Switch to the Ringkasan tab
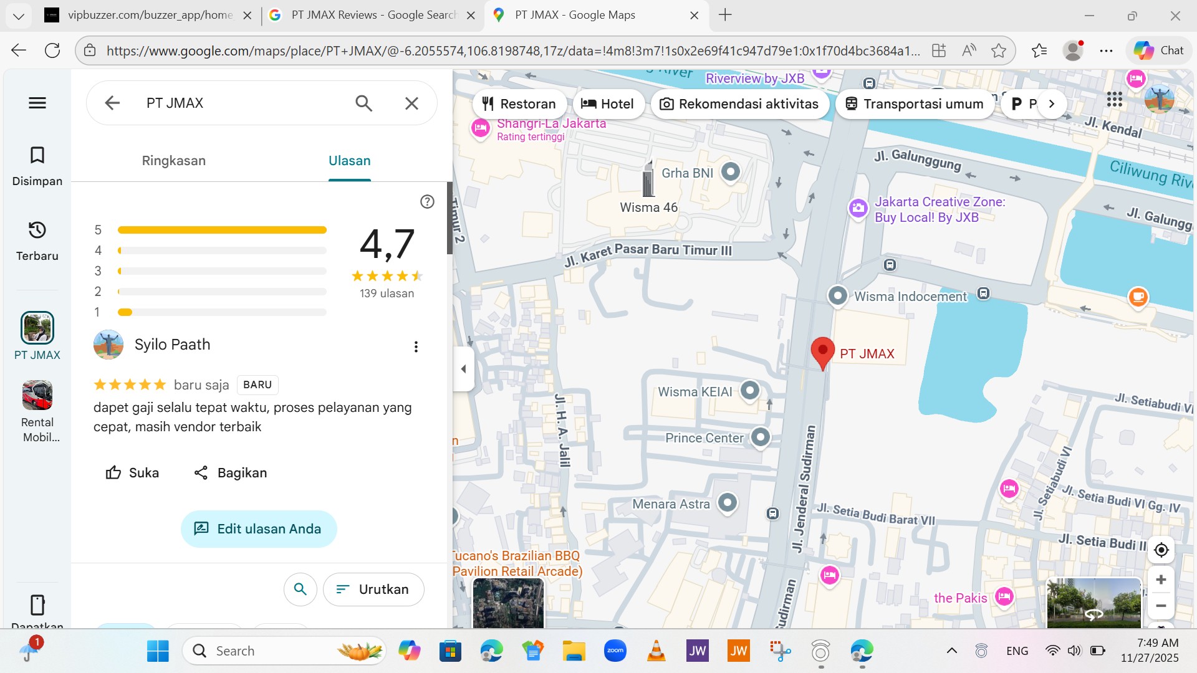 173,161
